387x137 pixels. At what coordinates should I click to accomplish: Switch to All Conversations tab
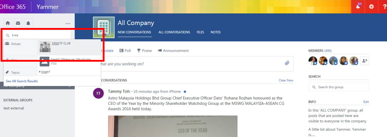coord(174,32)
